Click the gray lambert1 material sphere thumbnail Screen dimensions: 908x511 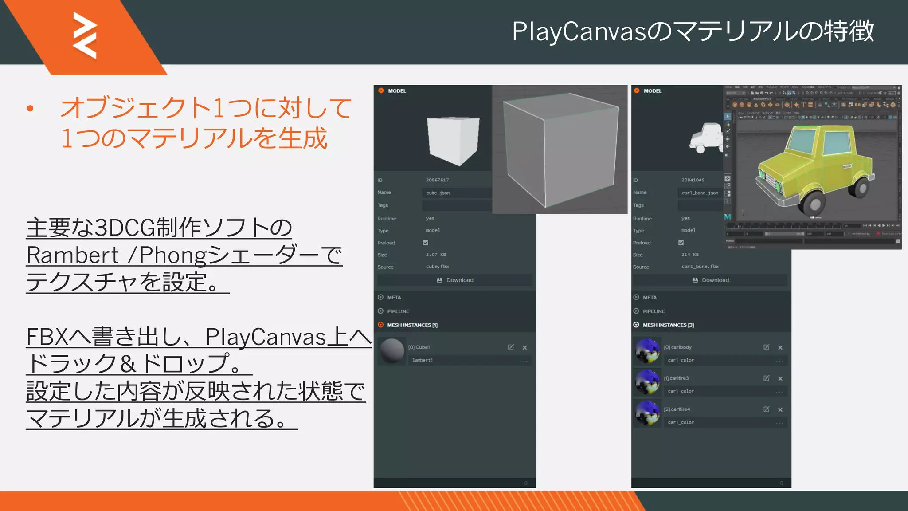click(x=392, y=351)
